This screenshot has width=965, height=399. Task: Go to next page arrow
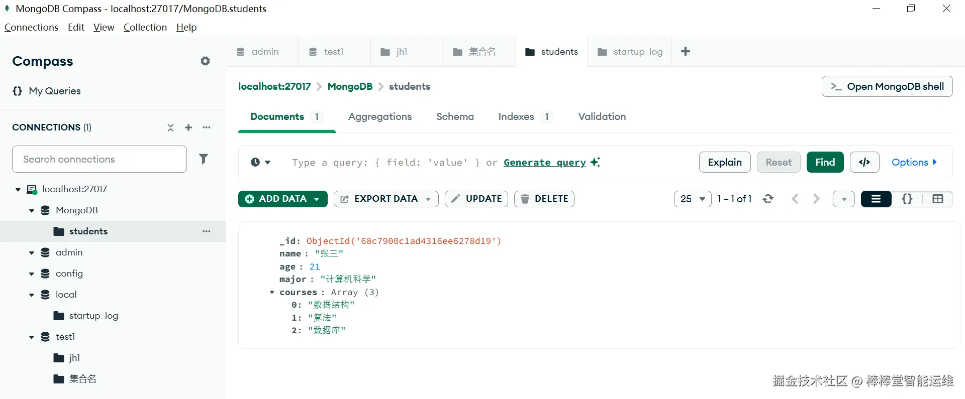pos(816,199)
